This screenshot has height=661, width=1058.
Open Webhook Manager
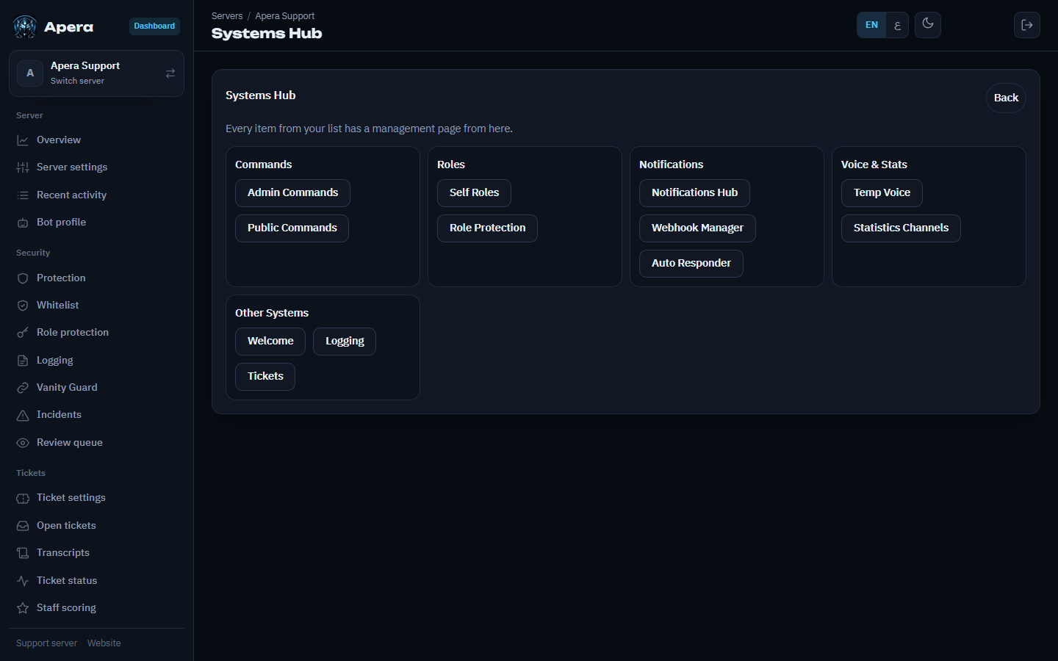[697, 228]
